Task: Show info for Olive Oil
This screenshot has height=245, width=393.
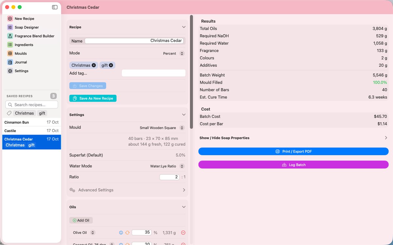Action: pos(121,233)
